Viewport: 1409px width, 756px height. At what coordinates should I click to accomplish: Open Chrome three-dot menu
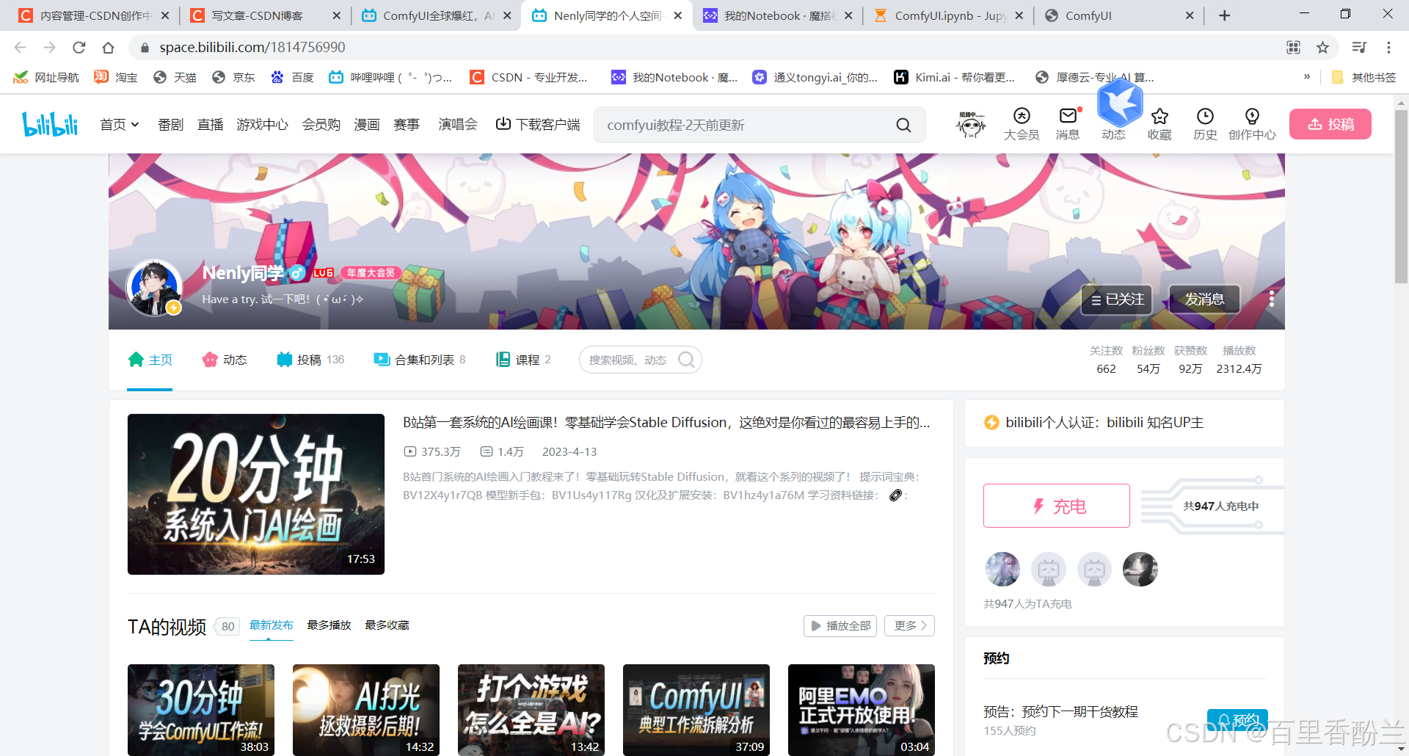[1388, 48]
